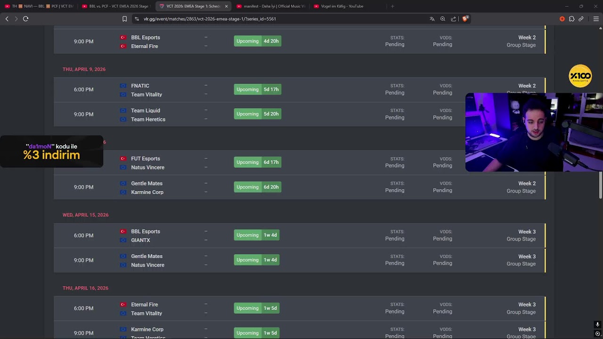
Task: Focus the vlr.gg address bar URL
Action: pyautogui.click(x=210, y=19)
